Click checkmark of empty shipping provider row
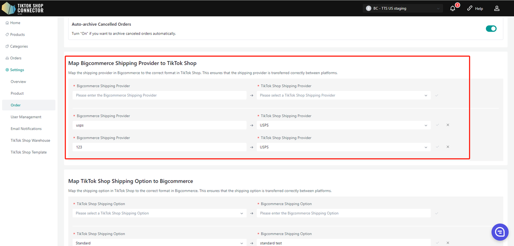 pos(437,96)
